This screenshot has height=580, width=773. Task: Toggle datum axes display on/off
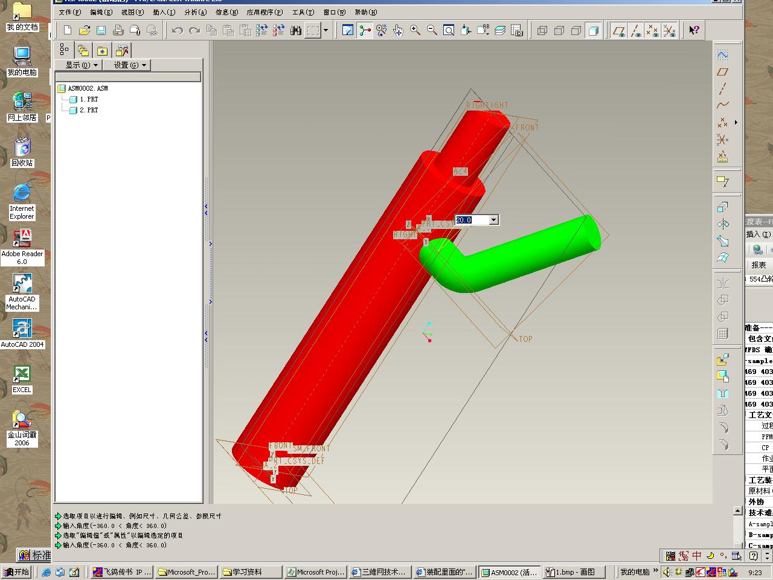pyautogui.click(x=635, y=30)
